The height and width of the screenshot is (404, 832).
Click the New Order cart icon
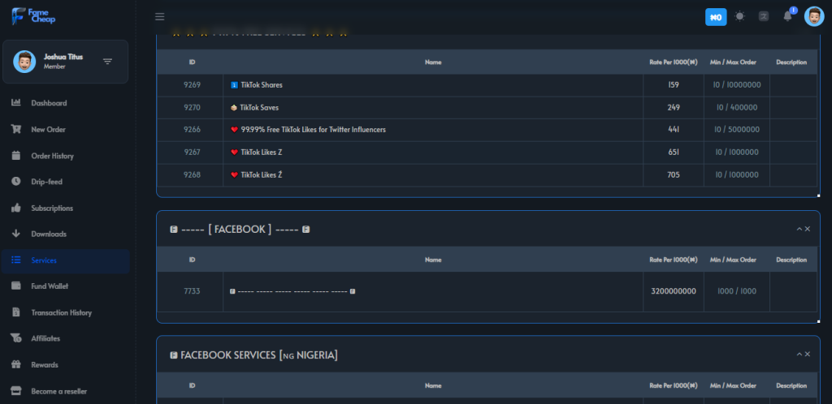tap(16, 129)
